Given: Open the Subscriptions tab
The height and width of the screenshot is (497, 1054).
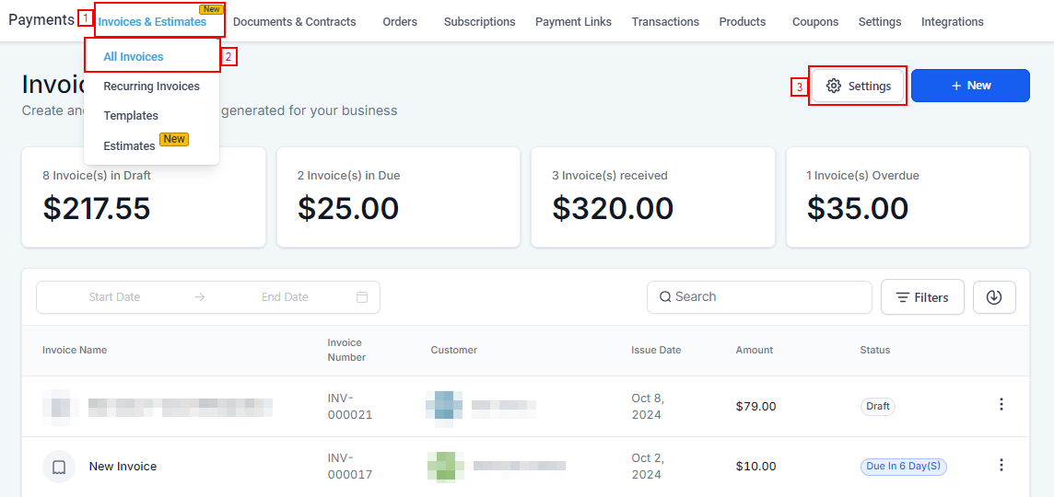Looking at the screenshot, I should 479,22.
